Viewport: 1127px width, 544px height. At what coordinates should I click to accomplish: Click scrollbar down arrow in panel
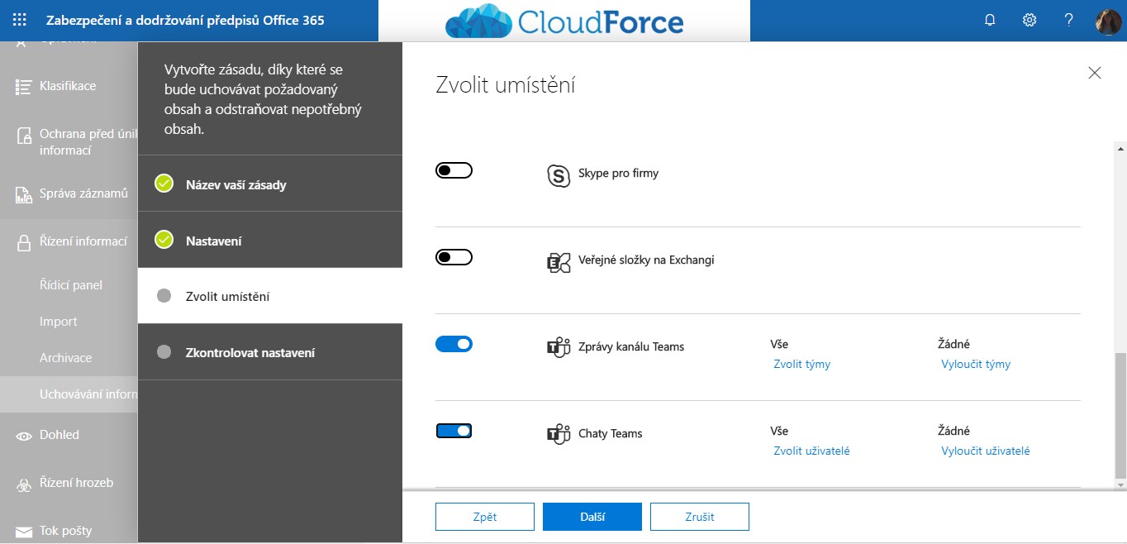coord(1120,484)
